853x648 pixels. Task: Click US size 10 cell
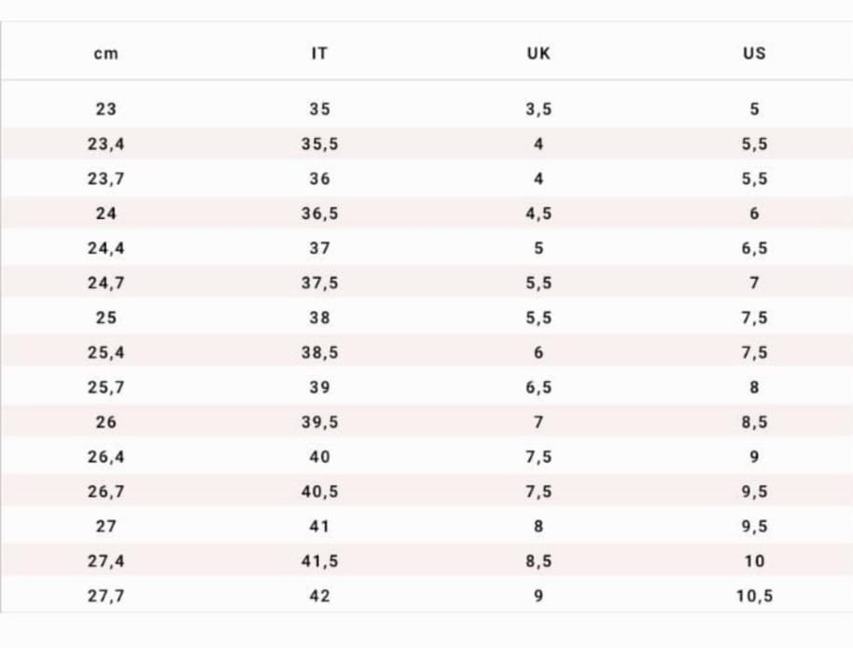pos(754,561)
